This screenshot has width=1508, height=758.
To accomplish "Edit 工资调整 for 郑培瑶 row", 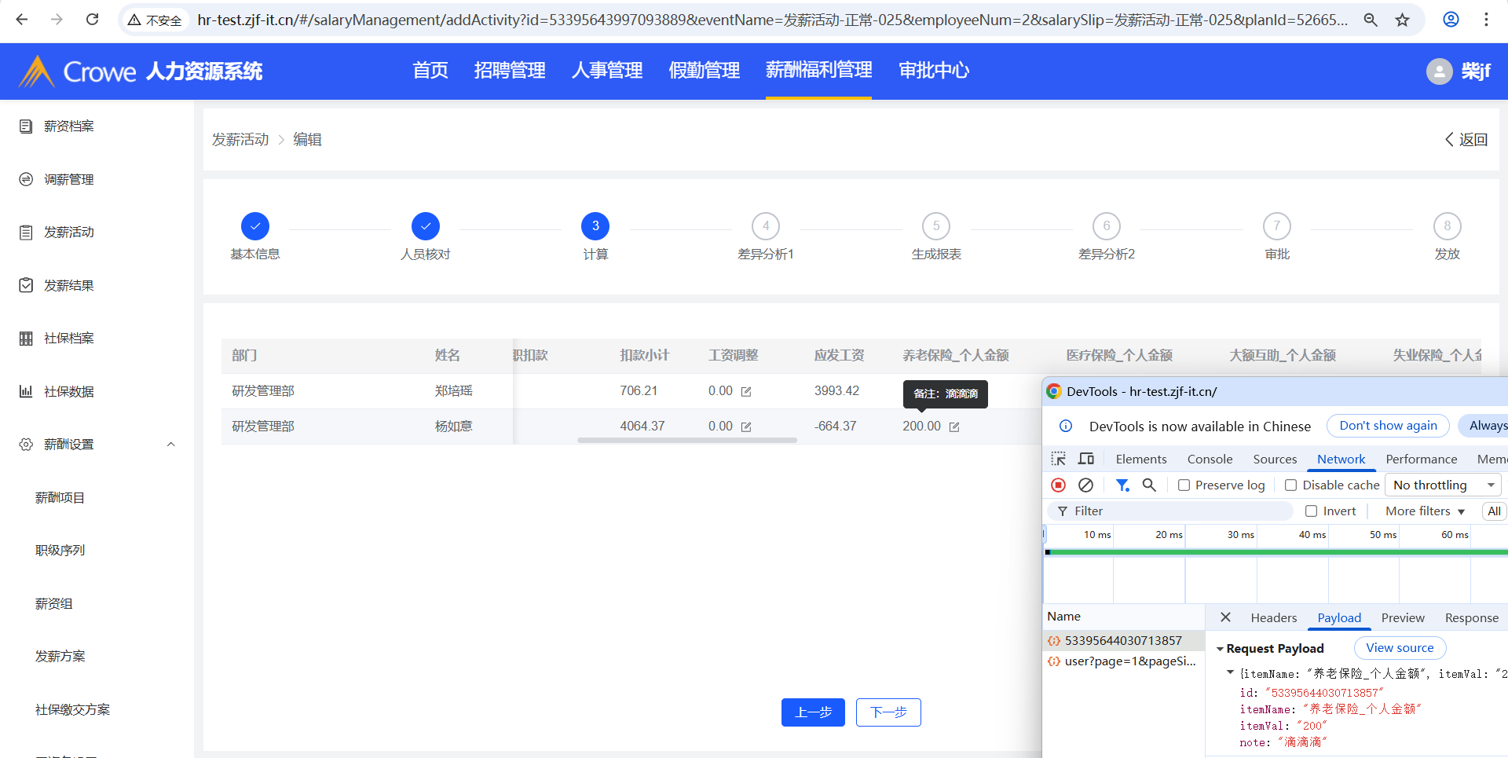I will (x=746, y=391).
